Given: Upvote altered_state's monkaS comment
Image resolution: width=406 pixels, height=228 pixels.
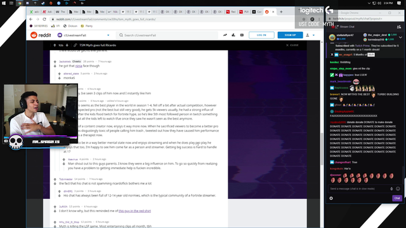Looking at the screenshot, I should tap(59, 74).
